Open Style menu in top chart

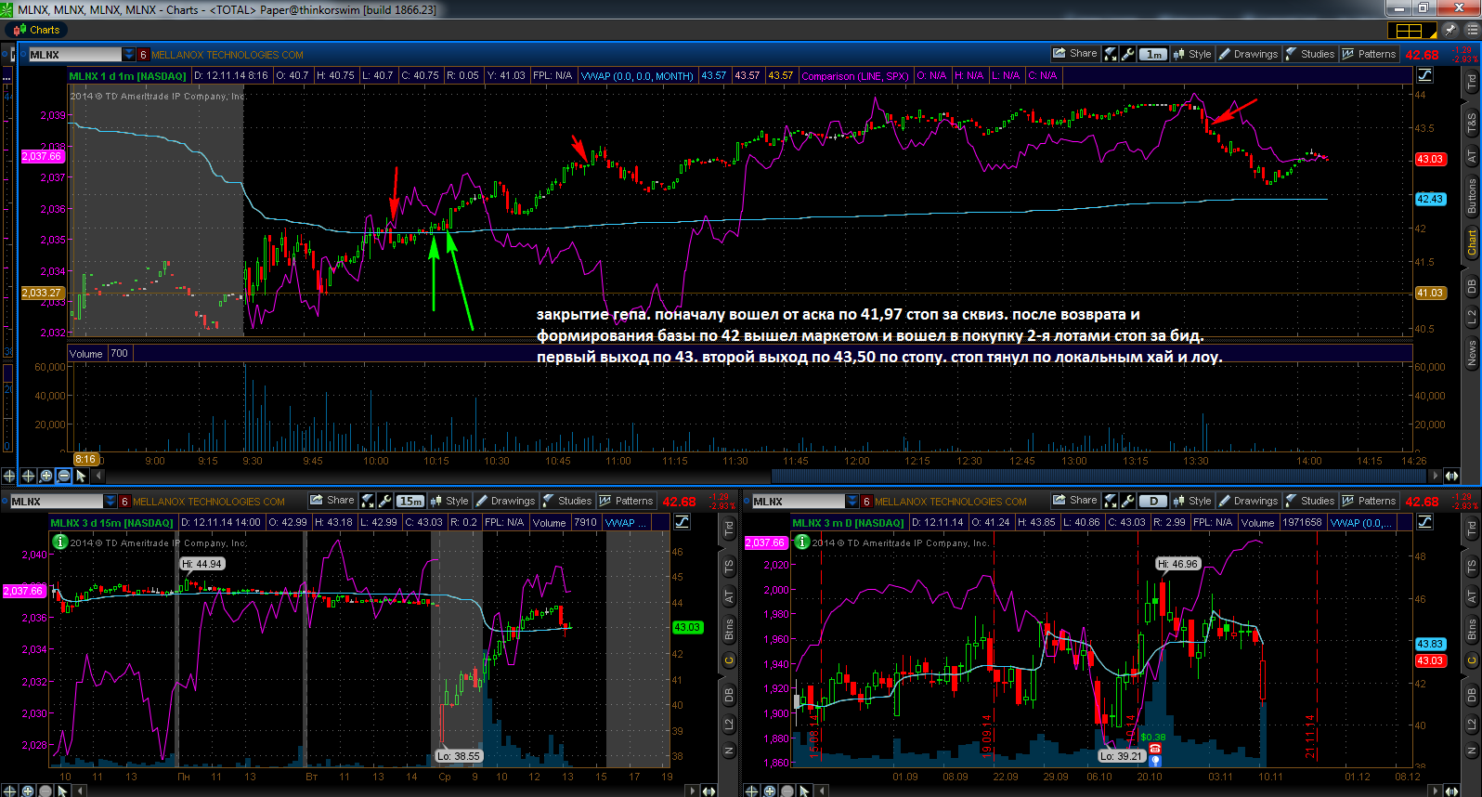pos(1192,54)
